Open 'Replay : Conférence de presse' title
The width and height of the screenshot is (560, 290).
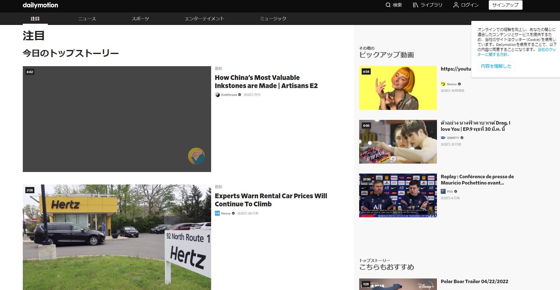pos(477,180)
